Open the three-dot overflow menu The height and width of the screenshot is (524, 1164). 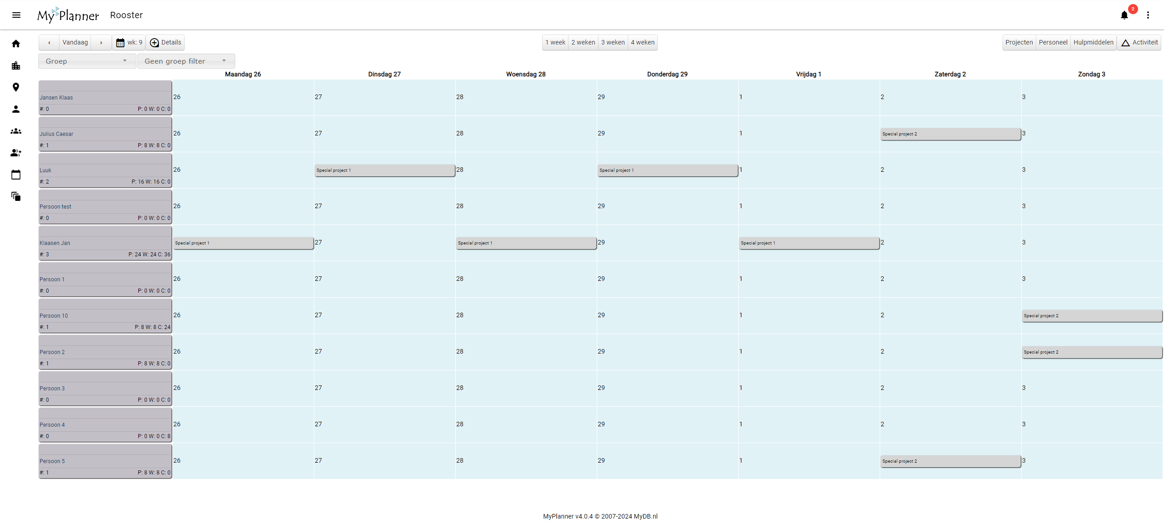point(1148,15)
